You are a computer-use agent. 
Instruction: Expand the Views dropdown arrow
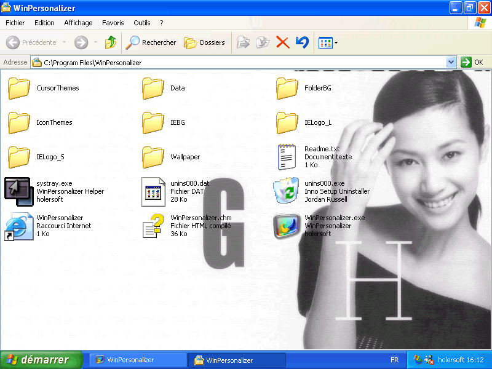coord(336,42)
